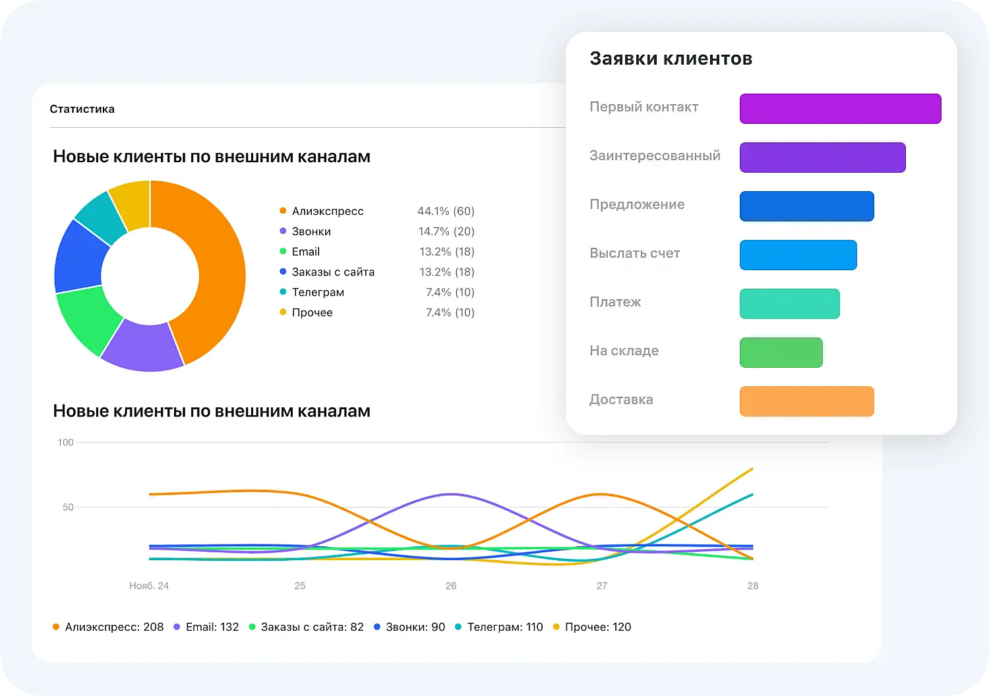Click the yellow Прочее legend dot

pos(282,312)
